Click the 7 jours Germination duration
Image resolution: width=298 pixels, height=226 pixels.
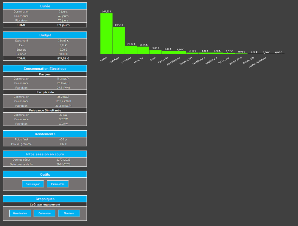63,12
